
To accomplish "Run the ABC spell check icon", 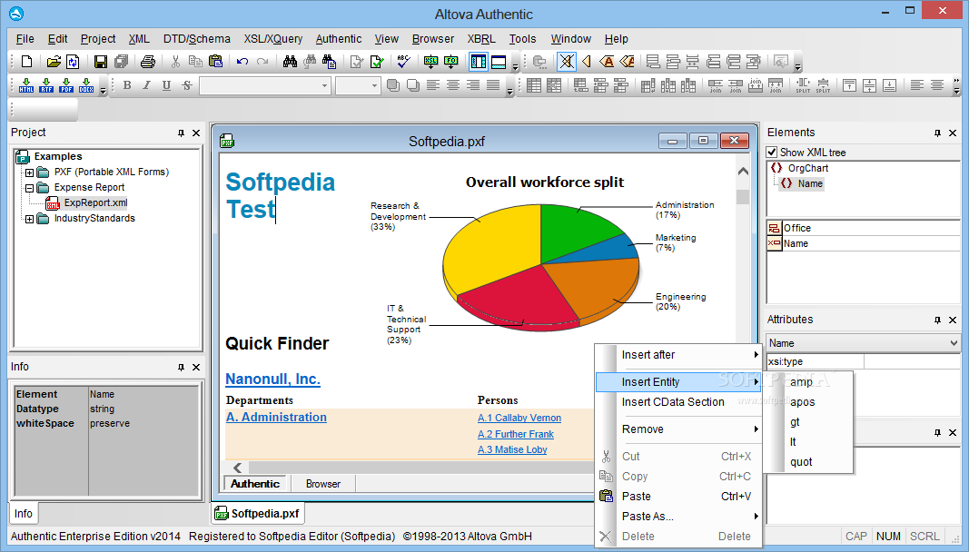I will pos(403,61).
